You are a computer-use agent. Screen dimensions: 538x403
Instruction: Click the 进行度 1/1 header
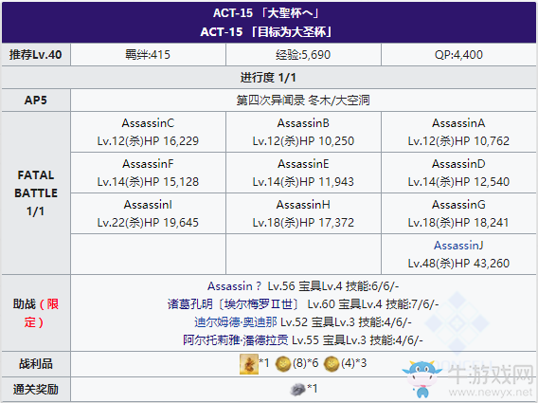pos(268,78)
